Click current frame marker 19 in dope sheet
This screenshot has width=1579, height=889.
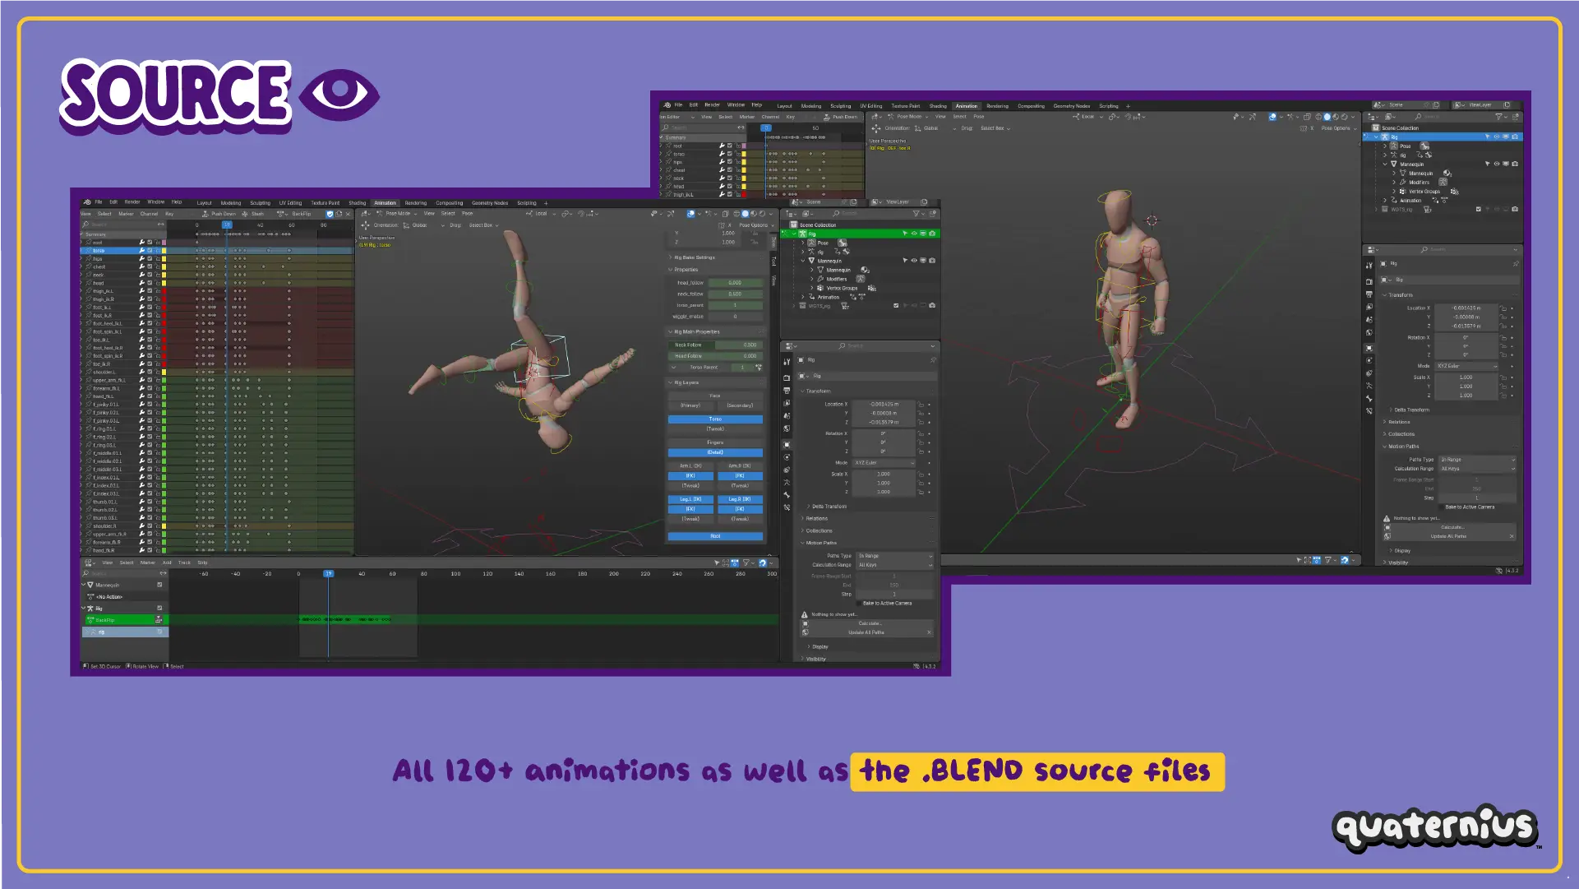coord(227,225)
